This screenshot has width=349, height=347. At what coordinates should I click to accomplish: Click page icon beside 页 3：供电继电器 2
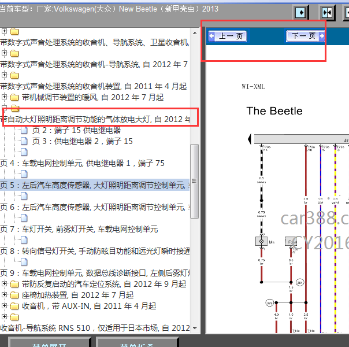pyautogui.click(x=24, y=141)
